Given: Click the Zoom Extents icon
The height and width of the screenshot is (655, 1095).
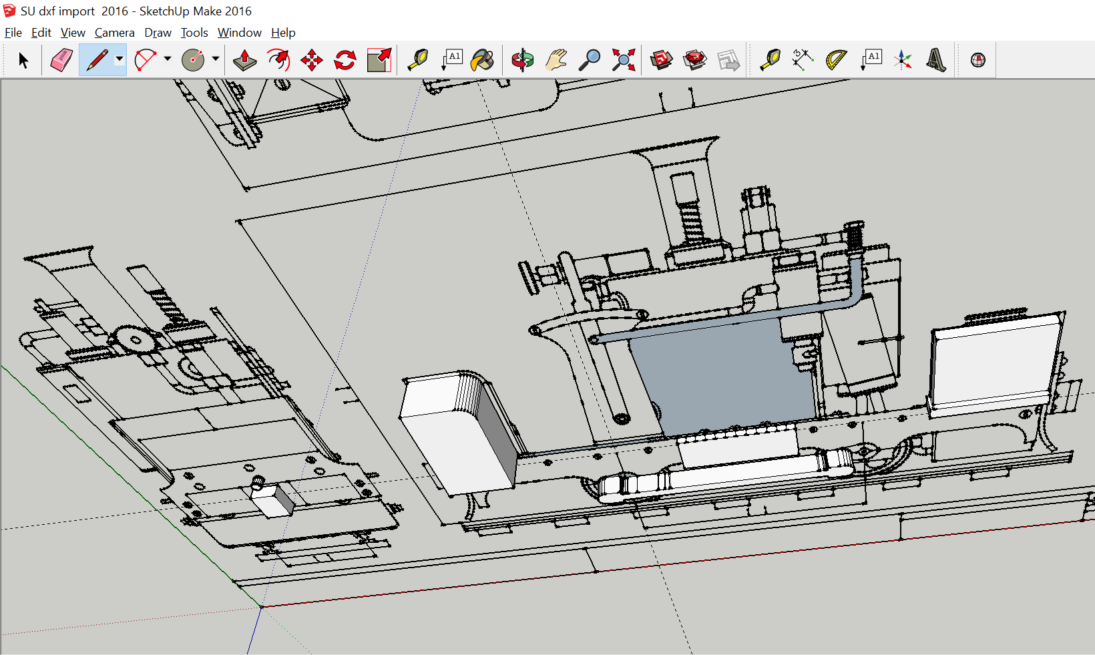Looking at the screenshot, I should (x=624, y=60).
